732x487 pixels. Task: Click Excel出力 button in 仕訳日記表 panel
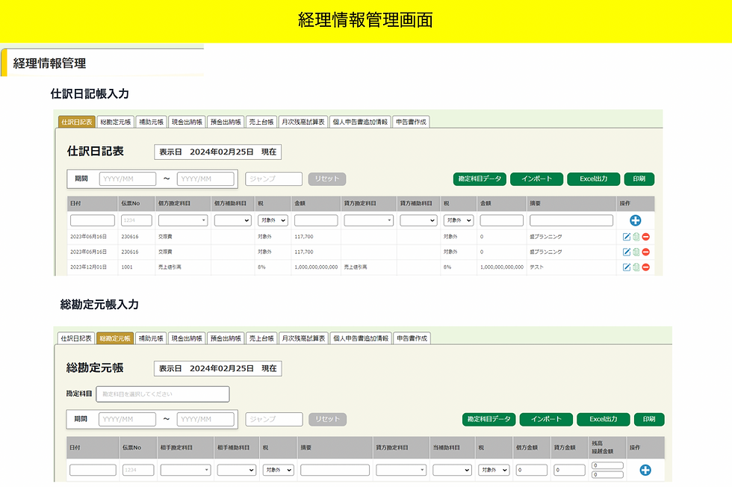593,179
